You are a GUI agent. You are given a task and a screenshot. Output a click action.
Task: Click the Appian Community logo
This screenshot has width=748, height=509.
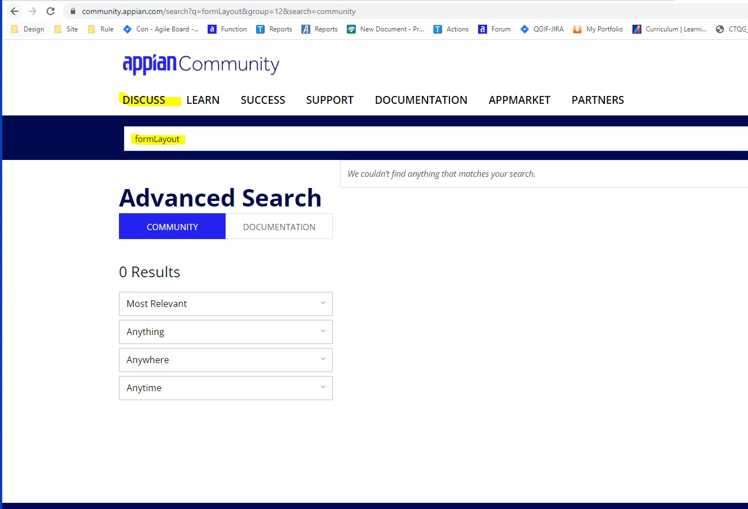pyautogui.click(x=201, y=65)
